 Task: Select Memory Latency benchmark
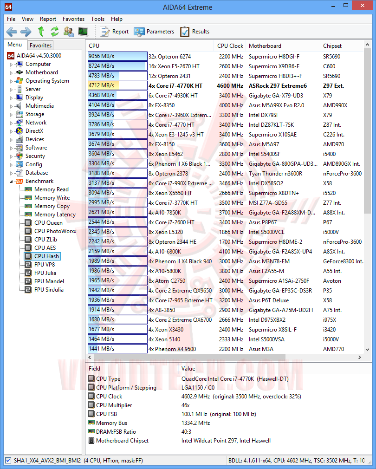click(55, 215)
